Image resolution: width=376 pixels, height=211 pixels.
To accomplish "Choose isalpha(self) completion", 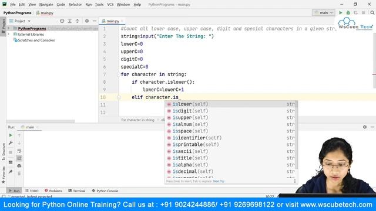I will 231,165.
